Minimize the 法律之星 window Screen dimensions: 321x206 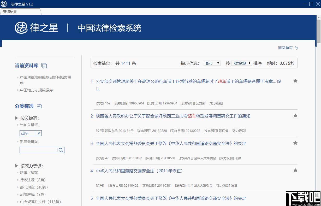pyautogui.click(x=305, y=4)
